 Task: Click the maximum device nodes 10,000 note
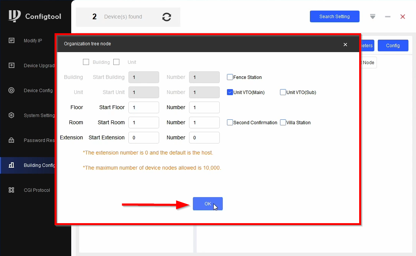[x=152, y=168]
